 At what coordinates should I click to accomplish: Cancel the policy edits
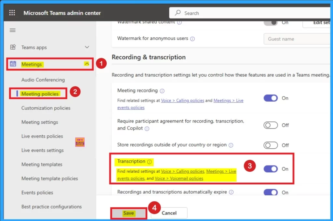169,213
